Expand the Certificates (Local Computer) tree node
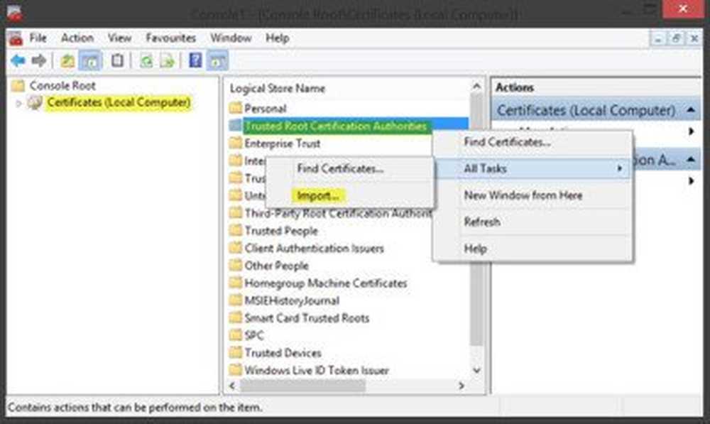 point(18,104)
